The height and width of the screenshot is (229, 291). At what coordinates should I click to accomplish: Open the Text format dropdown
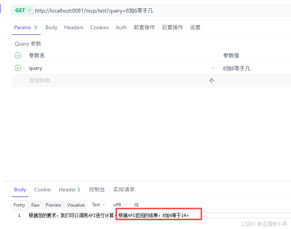coord(98,204)
